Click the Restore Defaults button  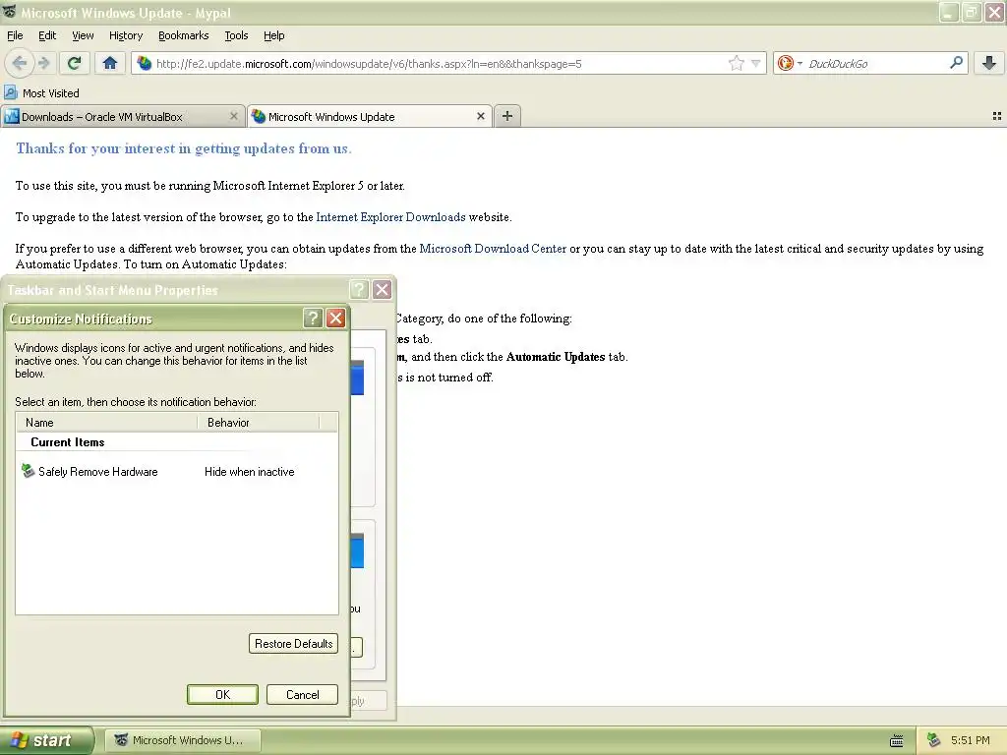(x=293, y=644)
